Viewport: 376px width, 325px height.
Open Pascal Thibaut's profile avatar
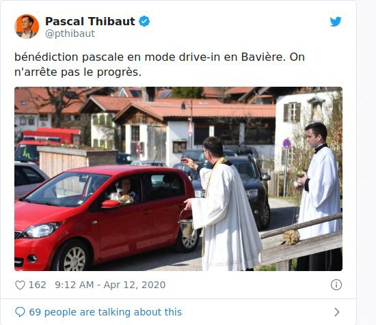coord(27,27)
